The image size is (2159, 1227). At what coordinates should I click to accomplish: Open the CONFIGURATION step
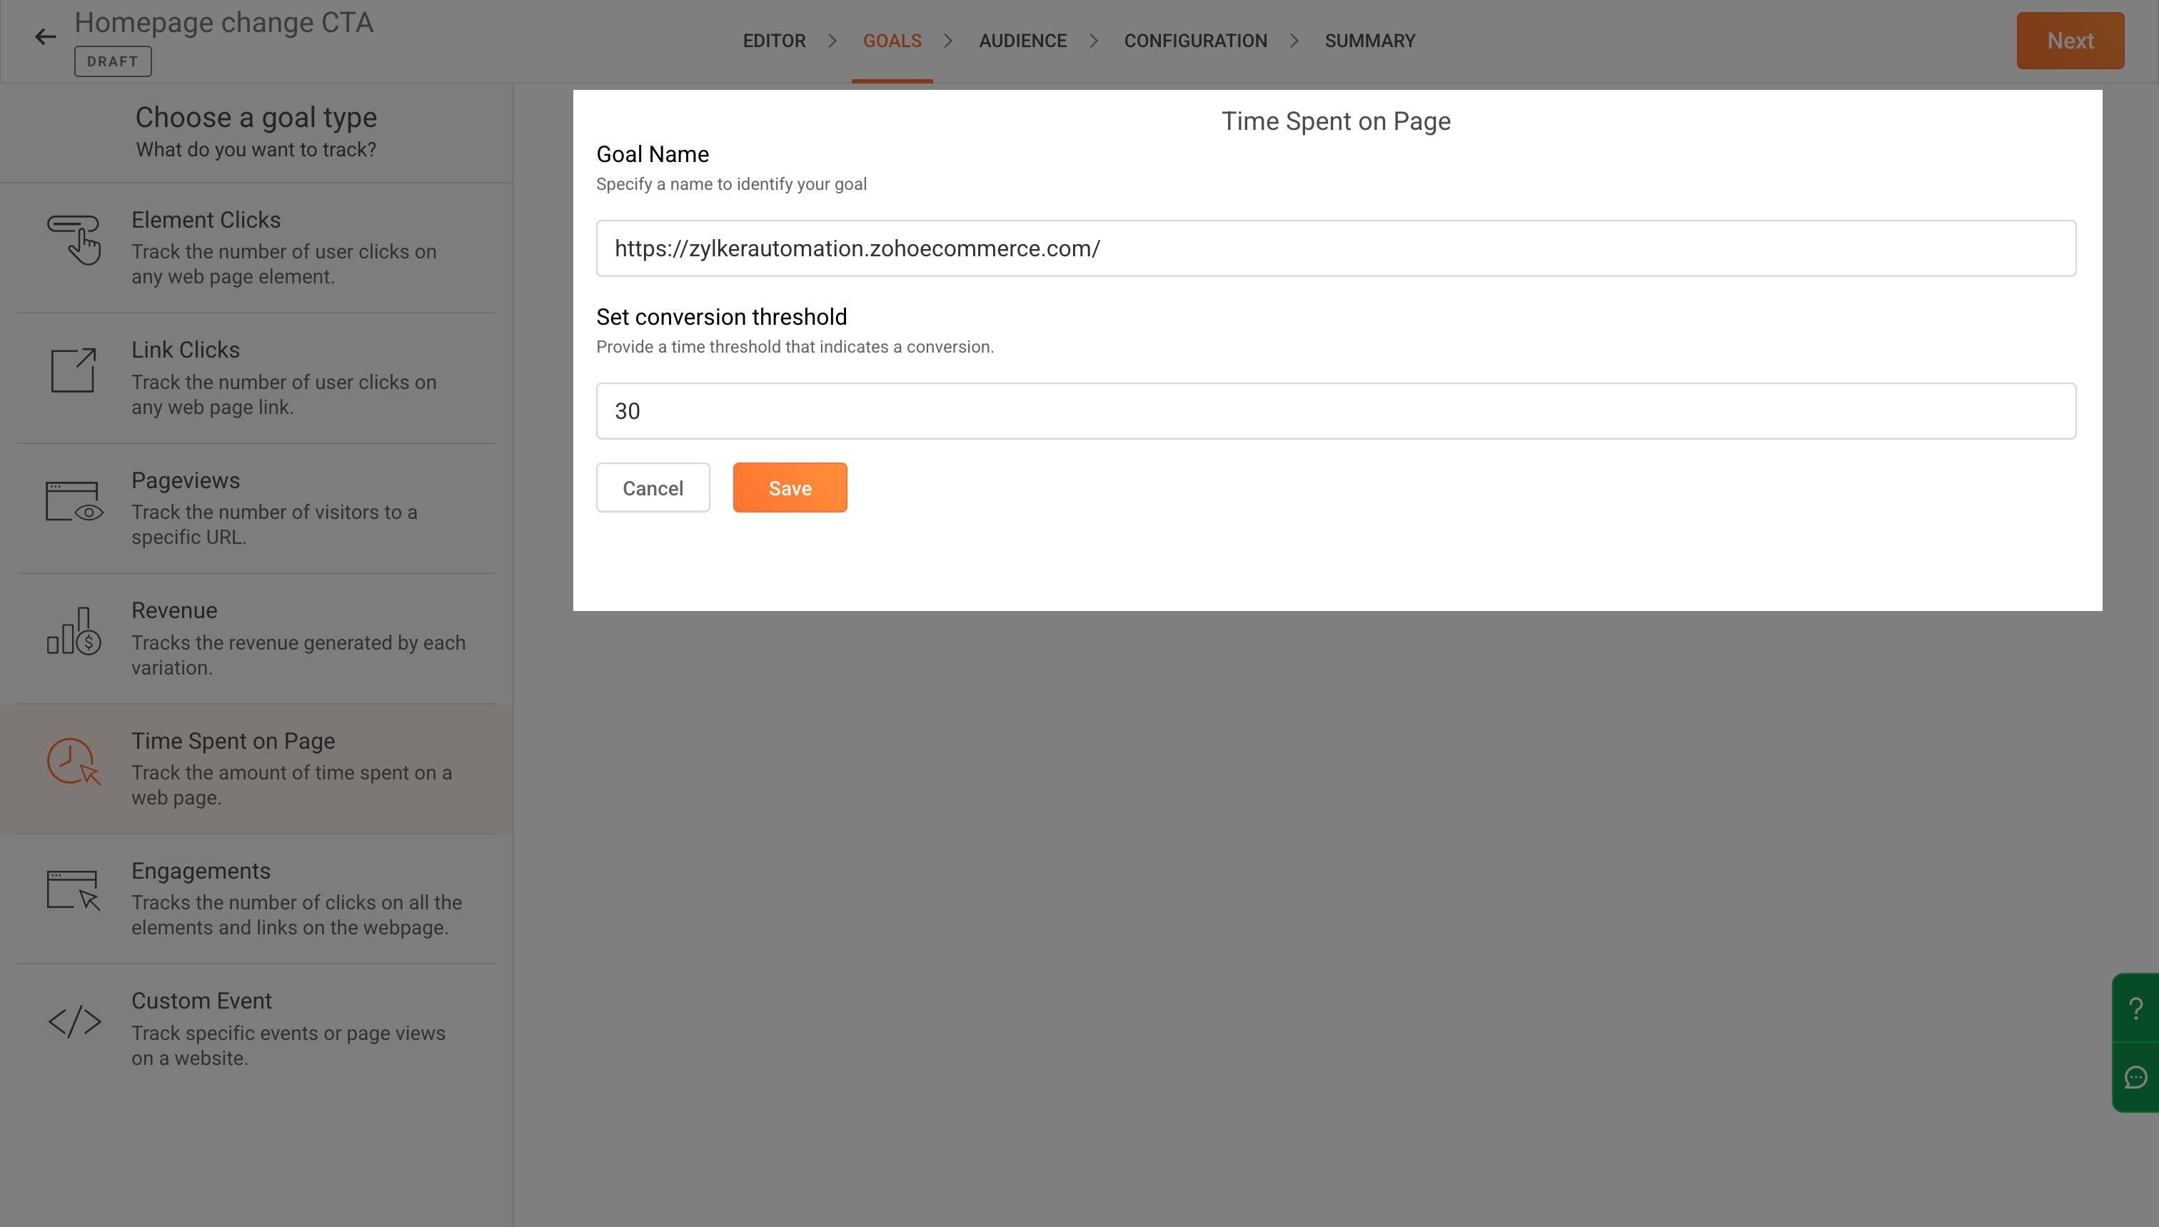1195,41
